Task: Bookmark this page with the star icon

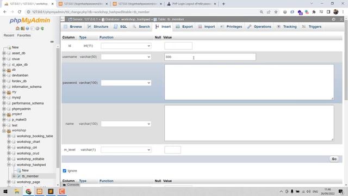Action: tap(276, 12)
